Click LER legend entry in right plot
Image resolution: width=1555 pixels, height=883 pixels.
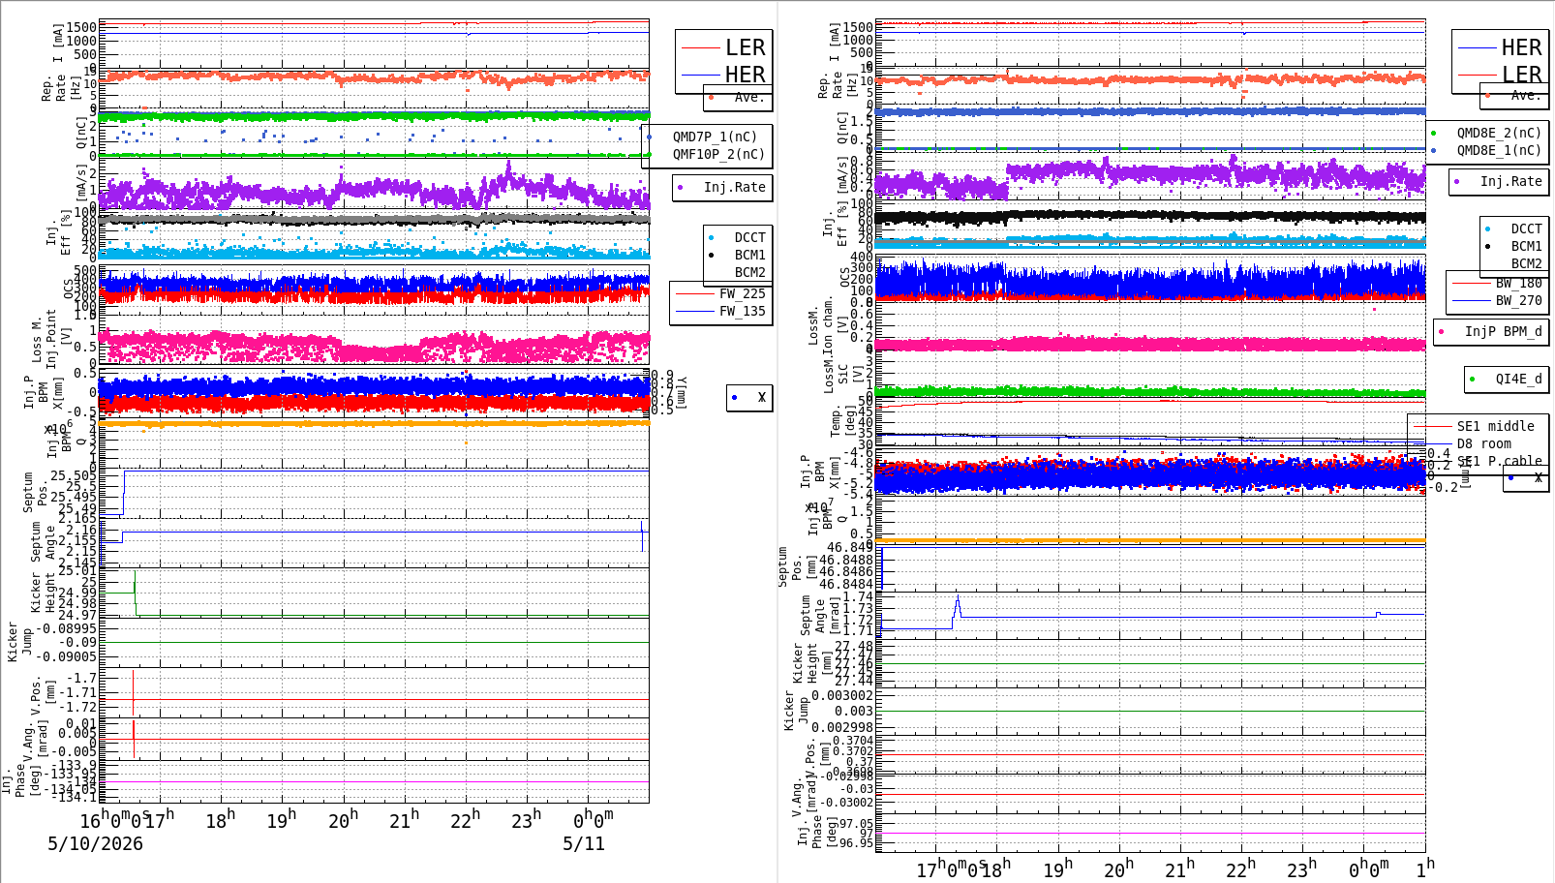point(1500,75)
